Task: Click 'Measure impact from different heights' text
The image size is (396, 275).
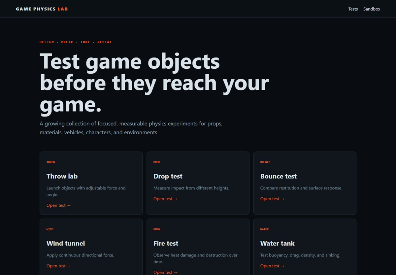Action: point(191,188)
